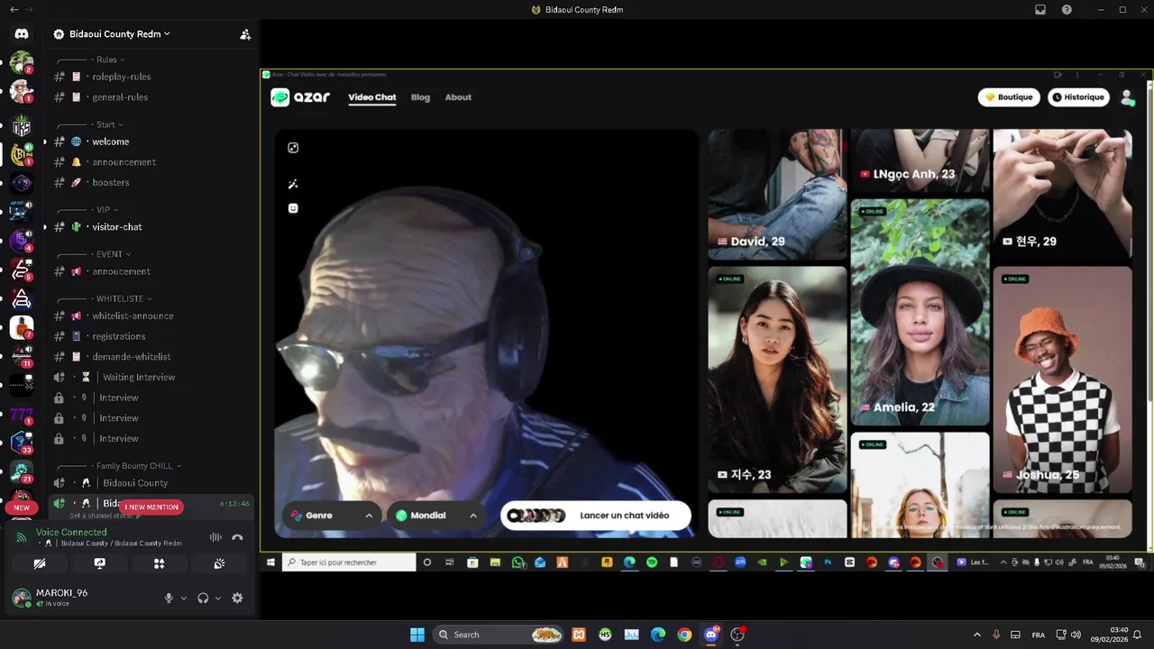Image resolution: width=1154 pixels, height=649 pixels.
Task: Collapse the Family Bounty CHILL category
Action: pos(138,466)
